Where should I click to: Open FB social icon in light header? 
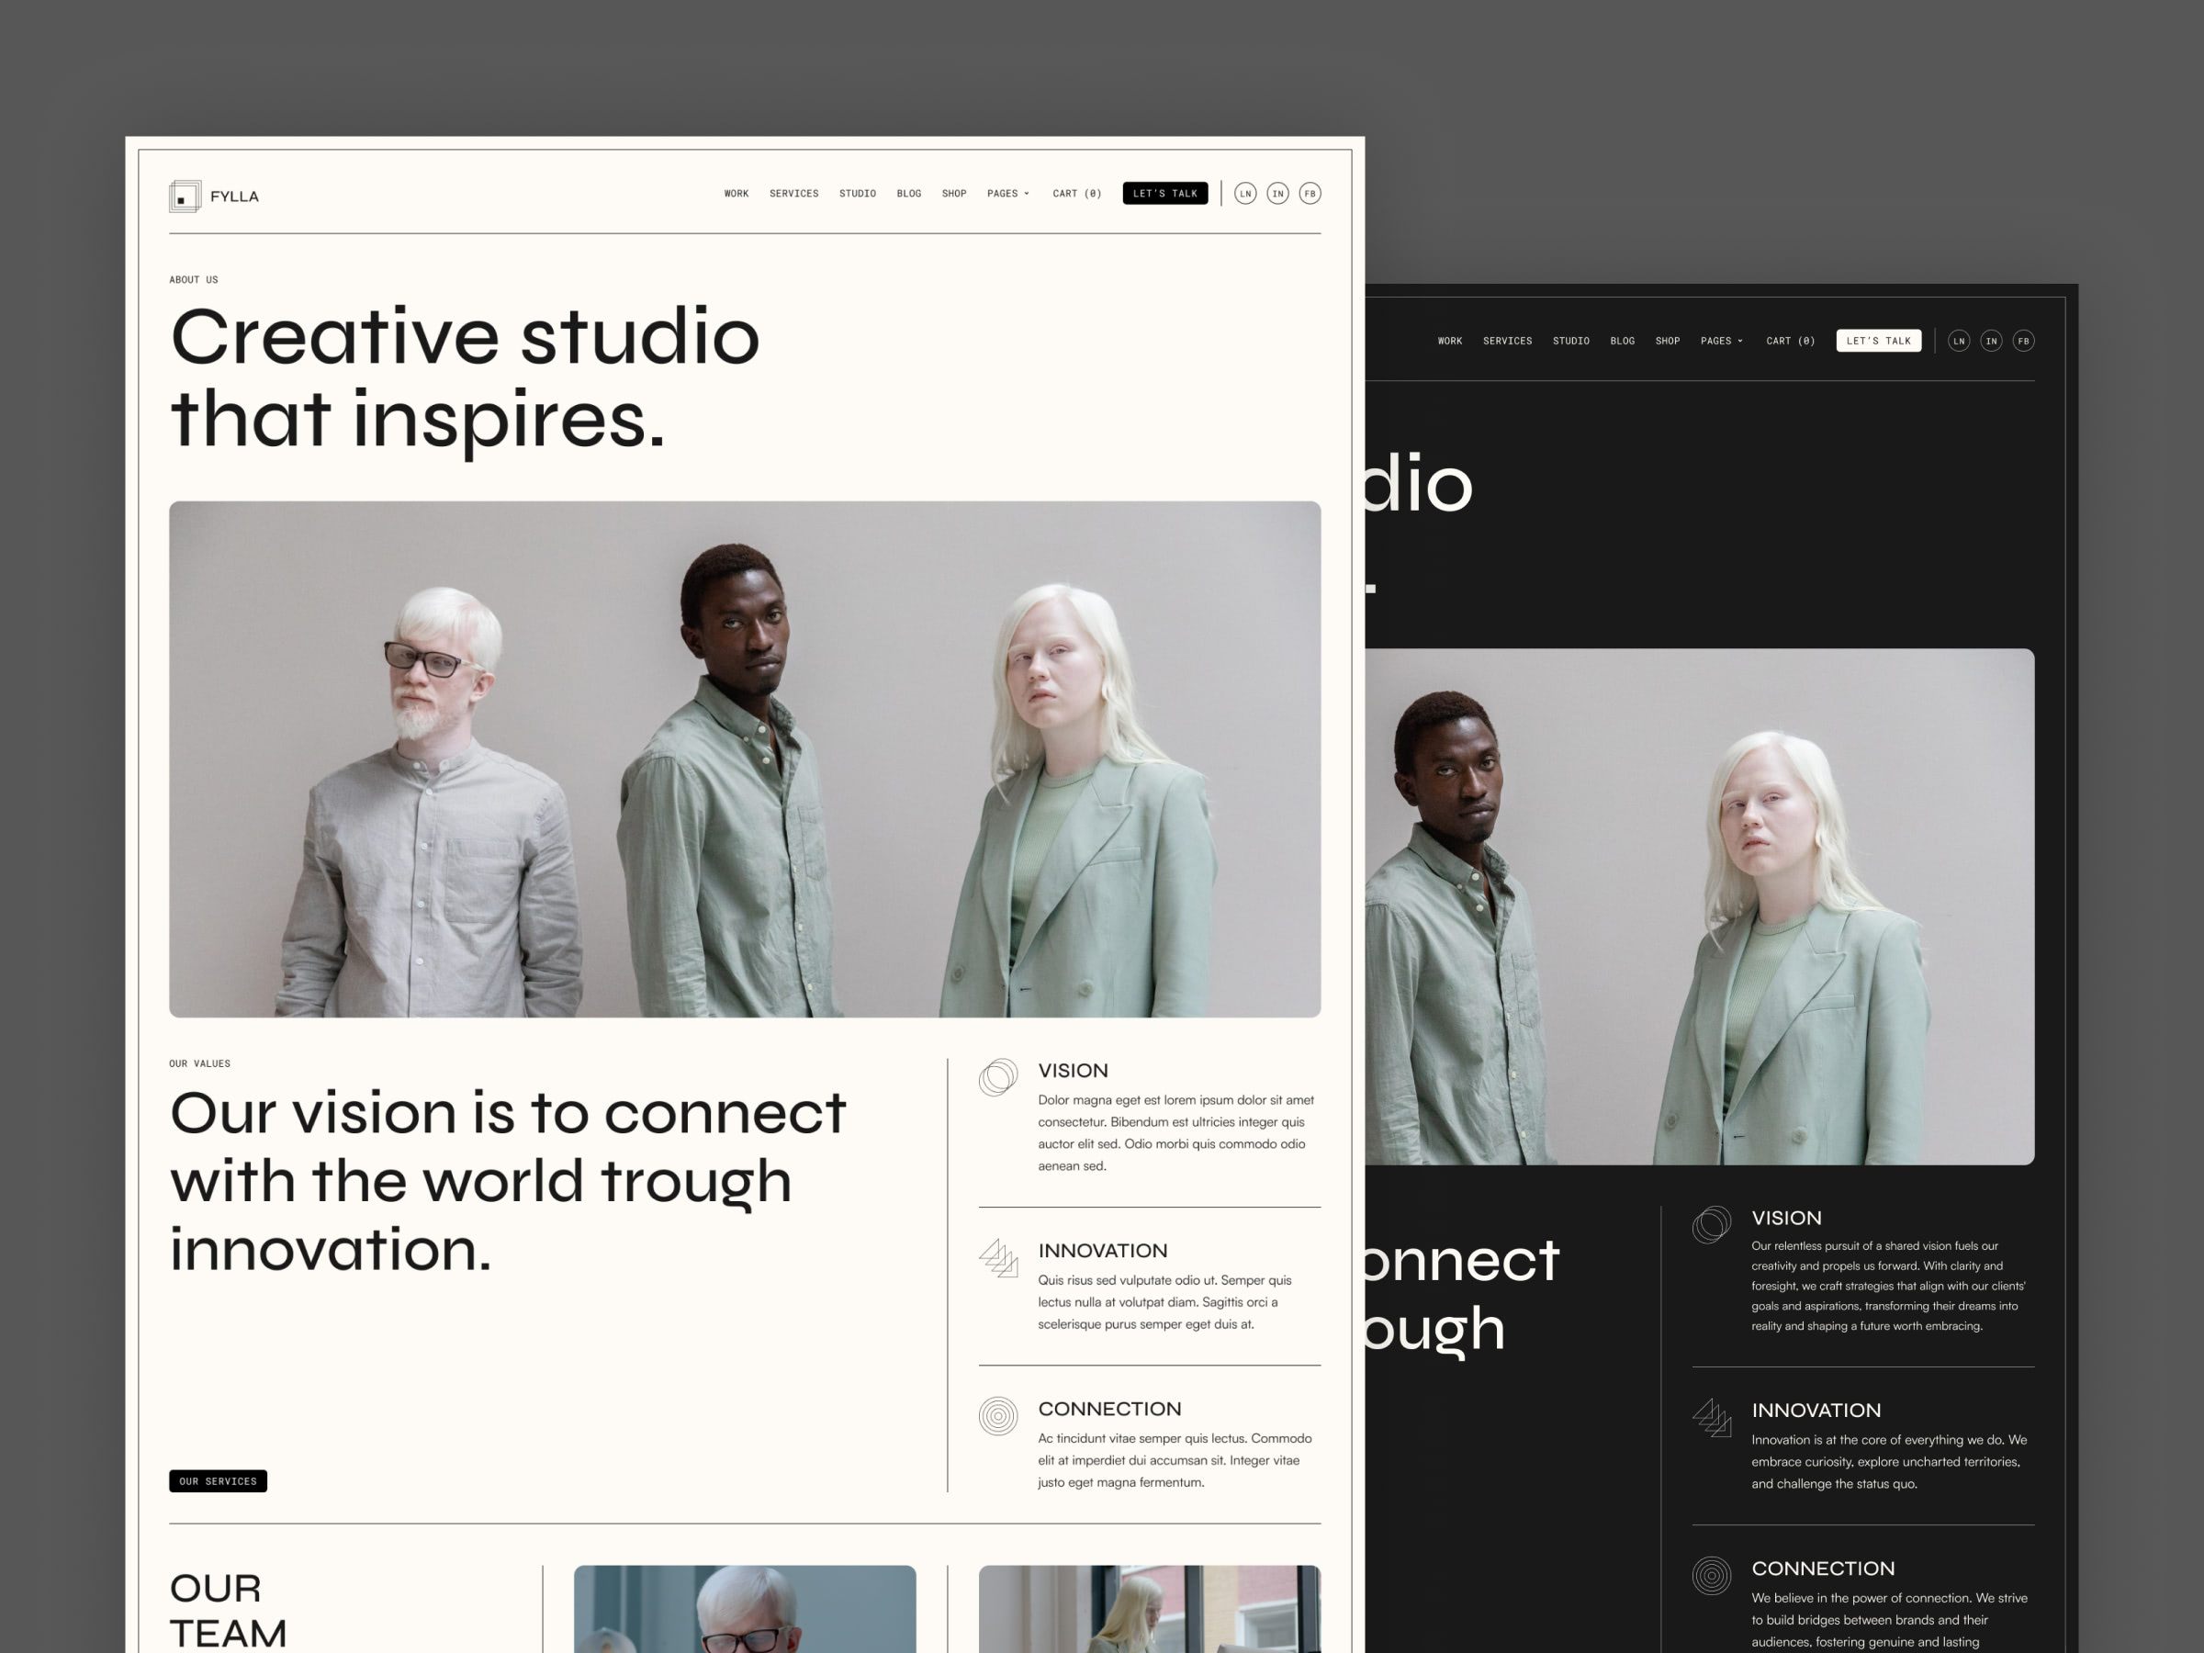pos(1310,193)
